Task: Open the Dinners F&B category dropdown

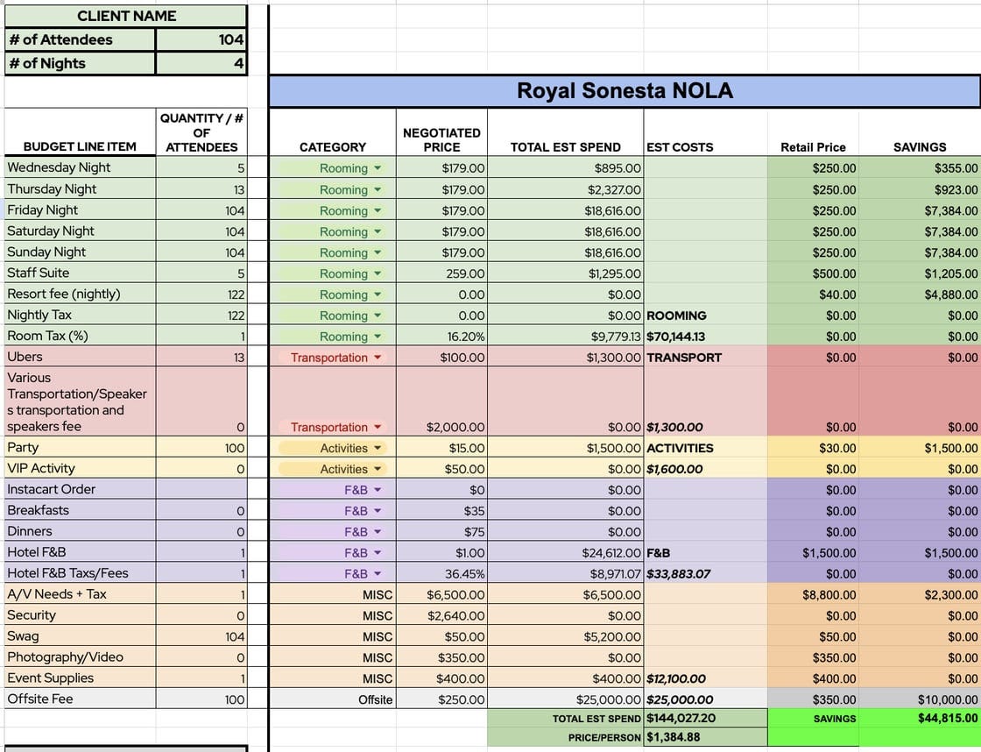Action: pos(378,532)
